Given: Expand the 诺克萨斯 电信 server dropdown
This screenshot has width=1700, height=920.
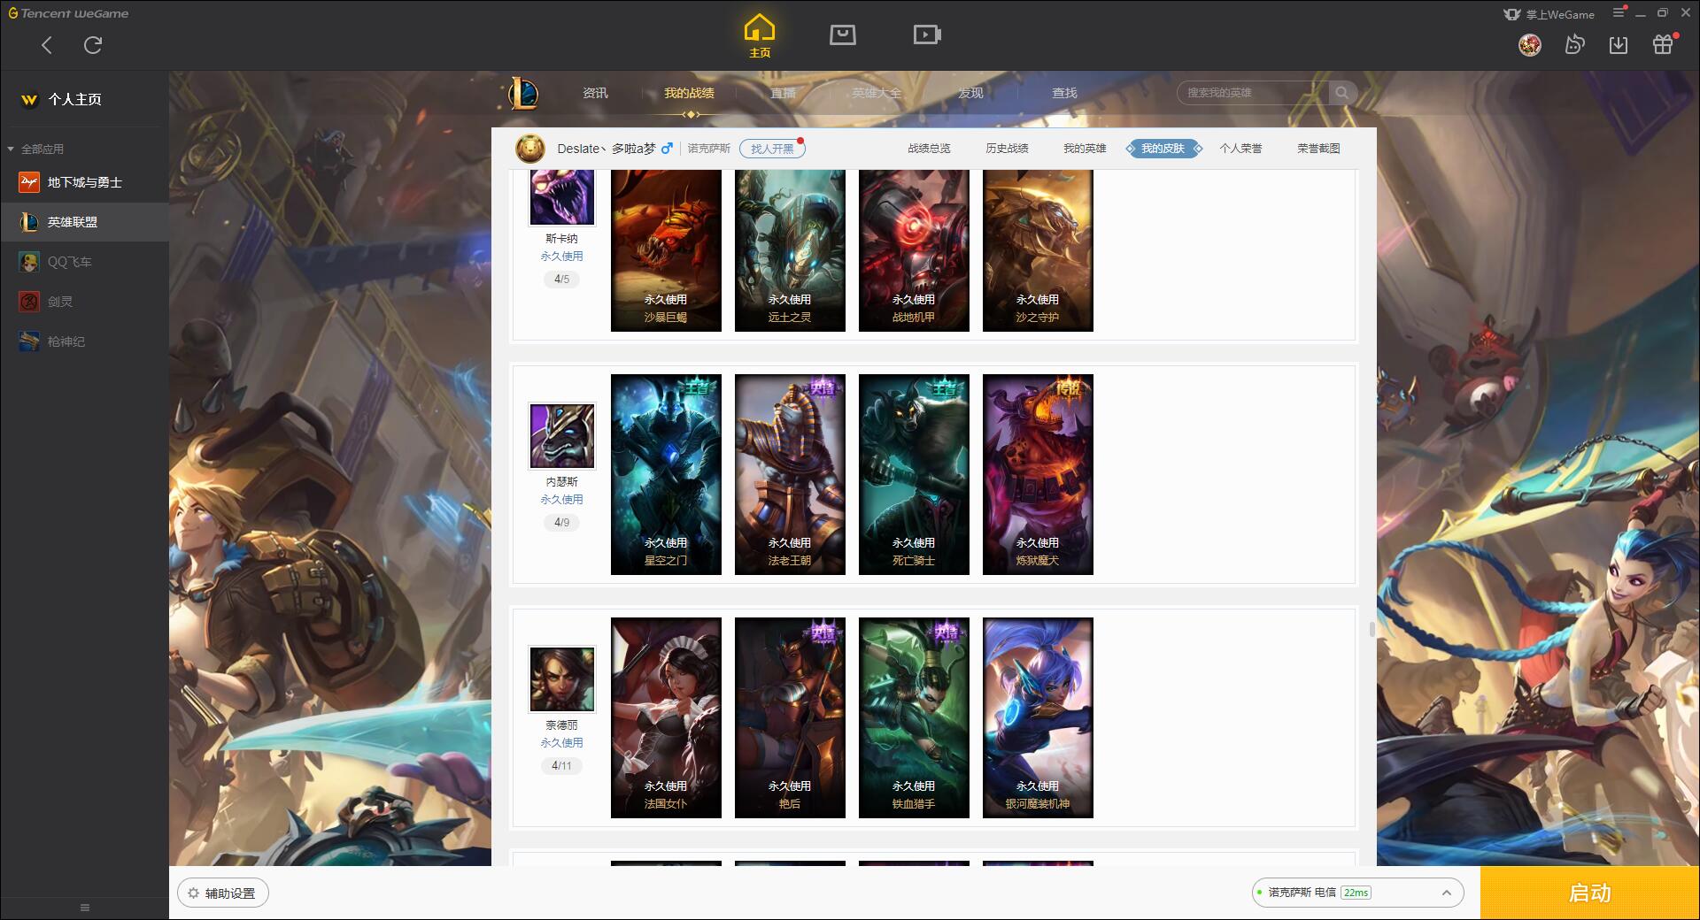Looking at the screenshot, I should coord(1356,893).
